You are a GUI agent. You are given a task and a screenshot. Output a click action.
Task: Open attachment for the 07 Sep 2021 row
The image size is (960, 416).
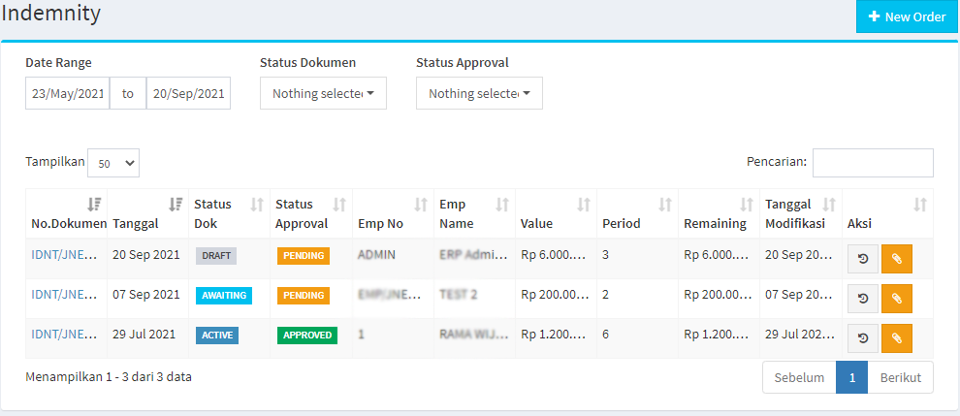click(897, 299)
